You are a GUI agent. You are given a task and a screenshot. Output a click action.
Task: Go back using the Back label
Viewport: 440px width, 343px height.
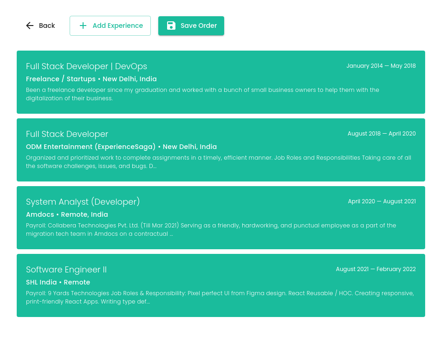click(x=47, y=26)
